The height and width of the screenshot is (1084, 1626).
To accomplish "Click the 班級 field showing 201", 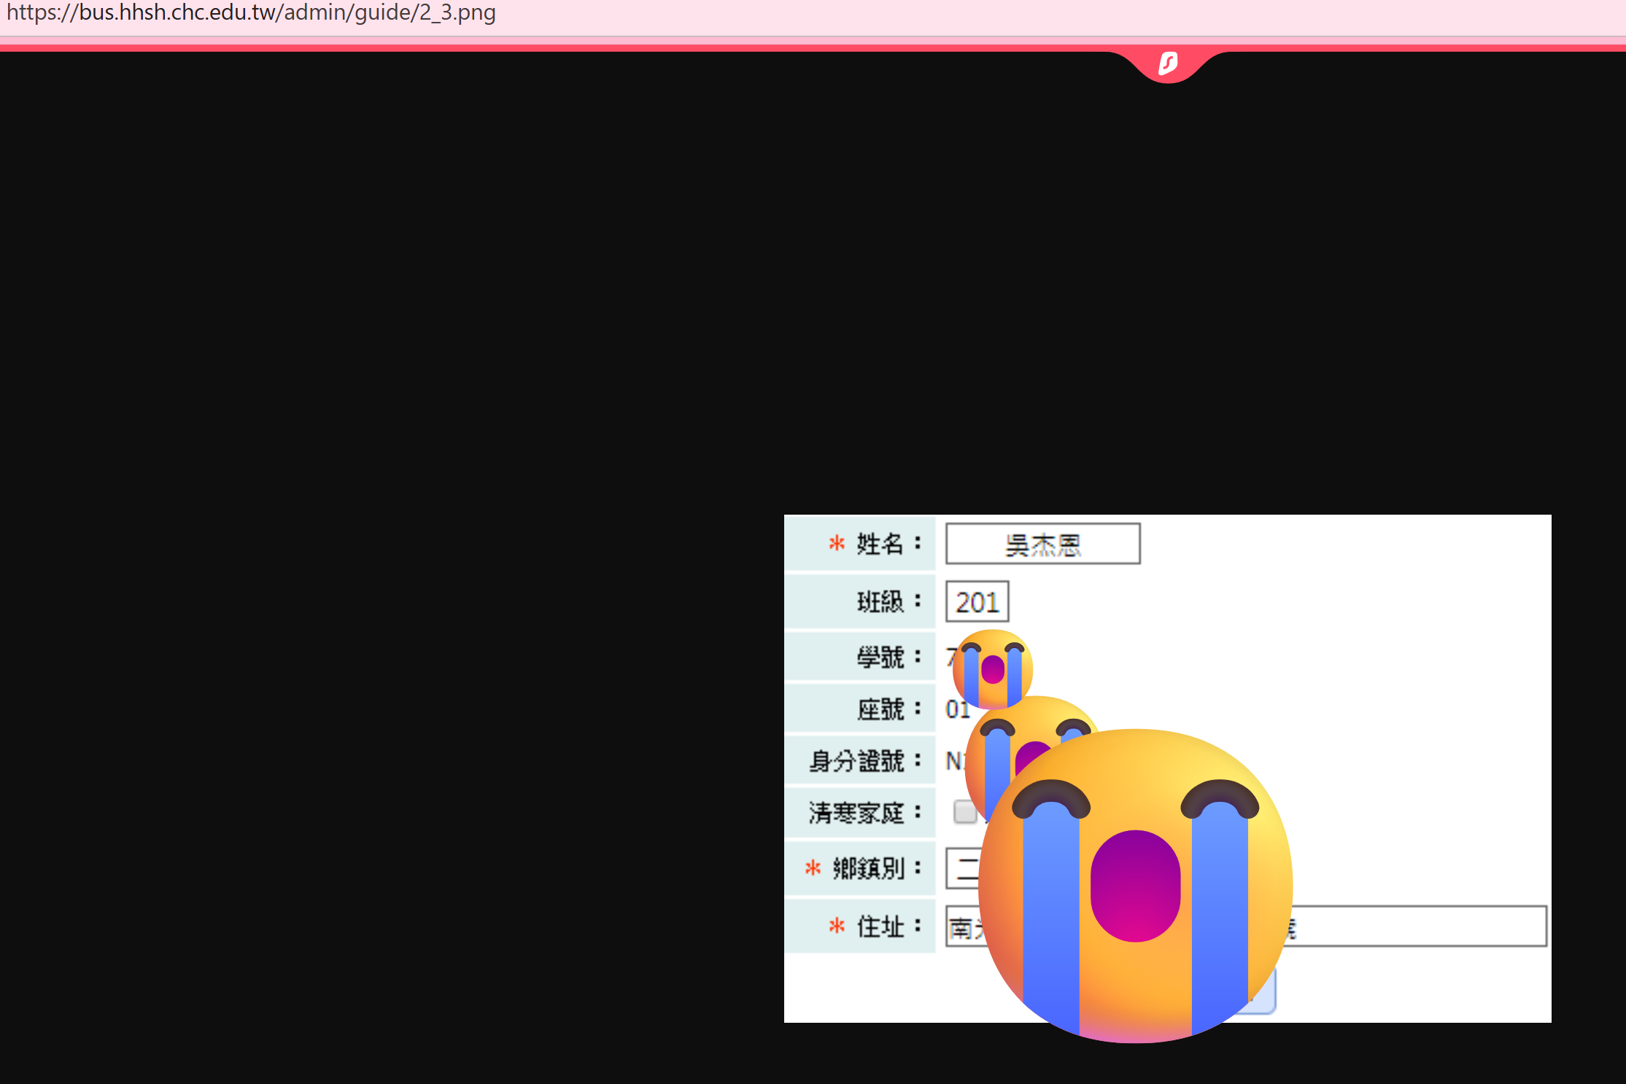I will (977, 601).
